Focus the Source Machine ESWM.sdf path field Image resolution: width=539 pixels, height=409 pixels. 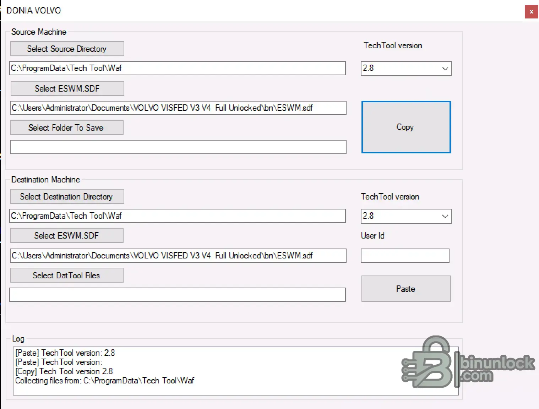point(178,108)
